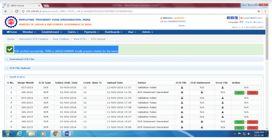
Task: Click the browser address bar URL field
Action: tap(104, 11)
